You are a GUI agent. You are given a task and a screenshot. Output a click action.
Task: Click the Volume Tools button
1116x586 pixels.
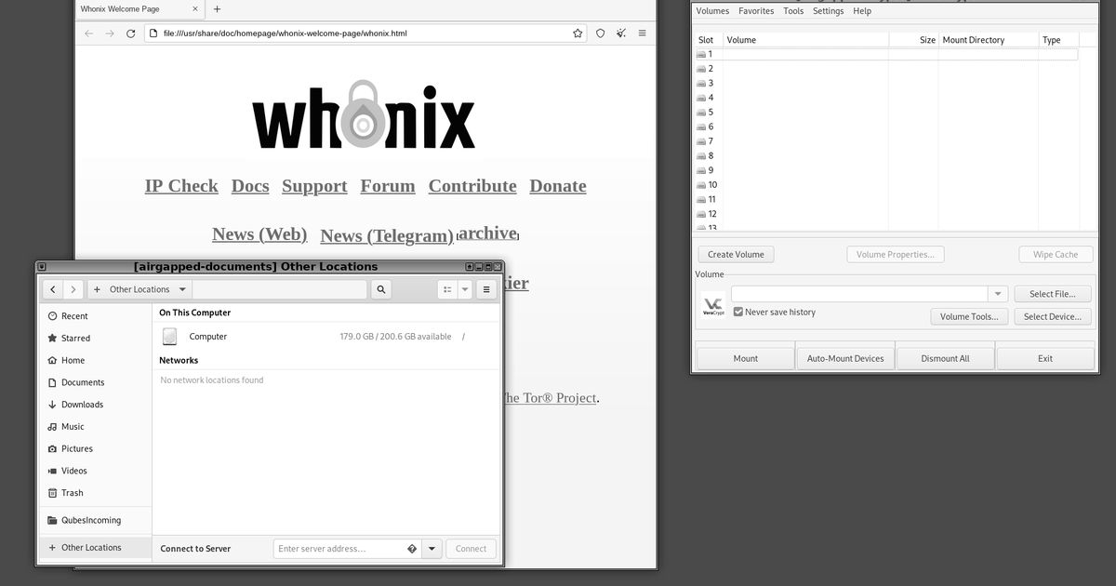coord(969,317)
